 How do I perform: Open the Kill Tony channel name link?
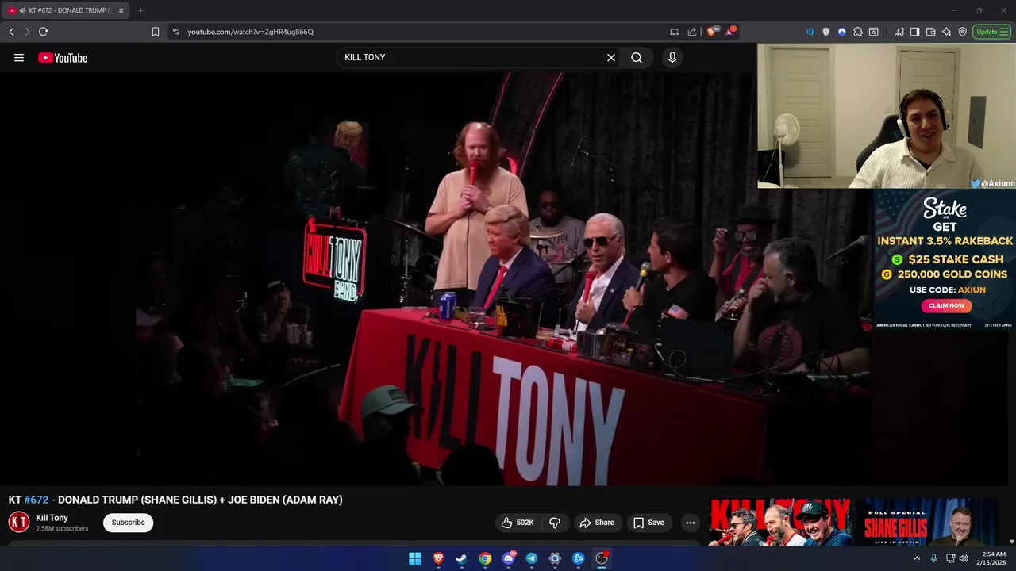click(52, 518)
